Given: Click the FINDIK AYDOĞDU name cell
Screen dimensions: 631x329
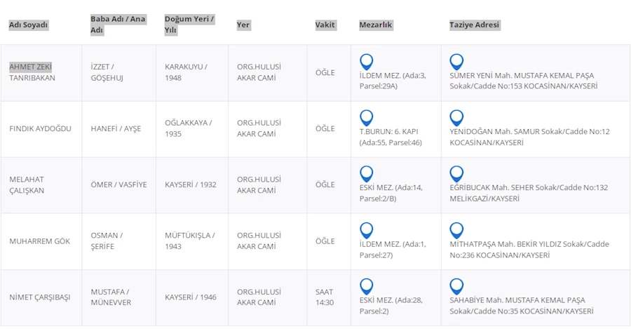Looking at the screenshot, I should [40, 128].
